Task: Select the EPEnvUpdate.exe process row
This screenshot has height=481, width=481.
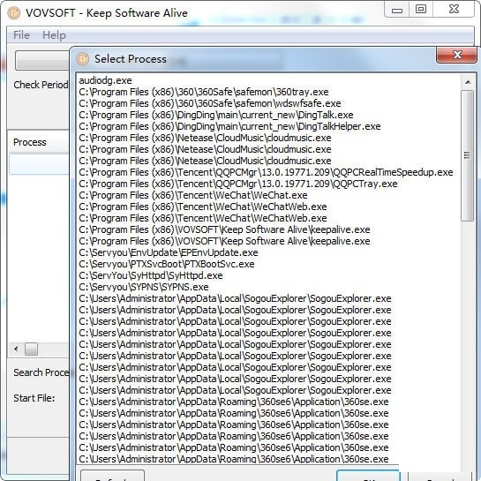Action: coord(268,252)
